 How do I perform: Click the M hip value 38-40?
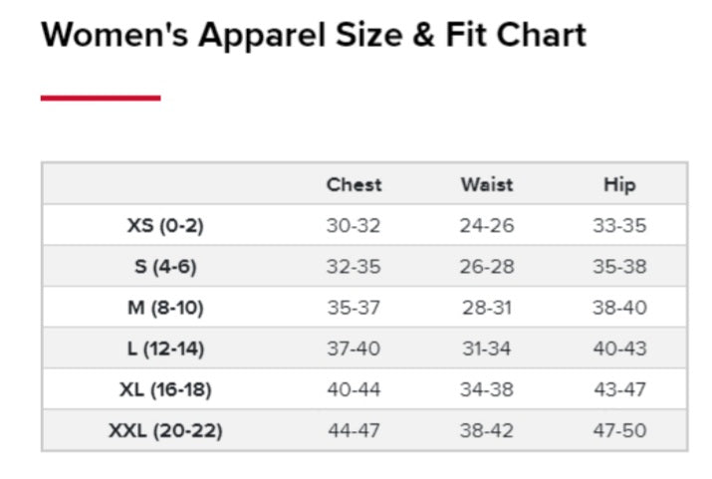point(619,308)
